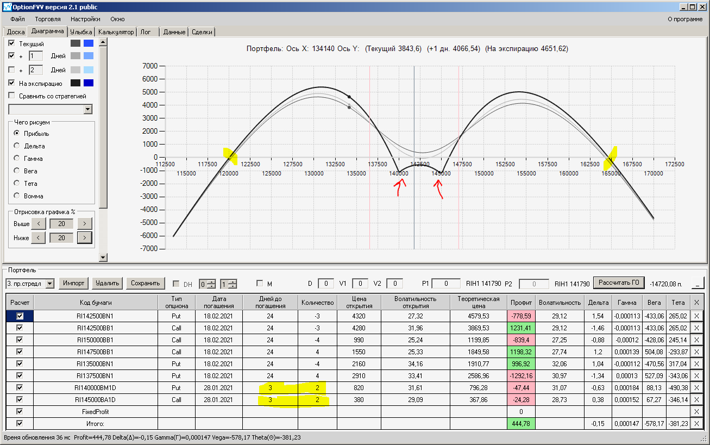
Task: Focus the P1 input field
Action: [445, 283]
